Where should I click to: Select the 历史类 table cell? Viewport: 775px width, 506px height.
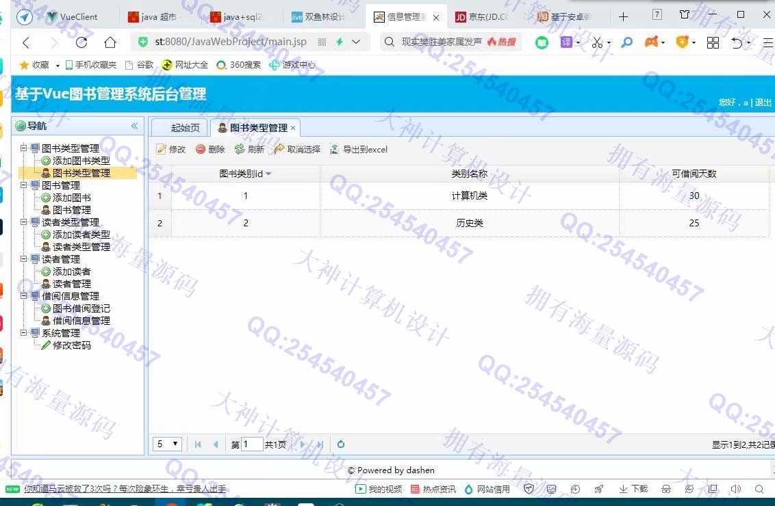(x=470, y=223)
